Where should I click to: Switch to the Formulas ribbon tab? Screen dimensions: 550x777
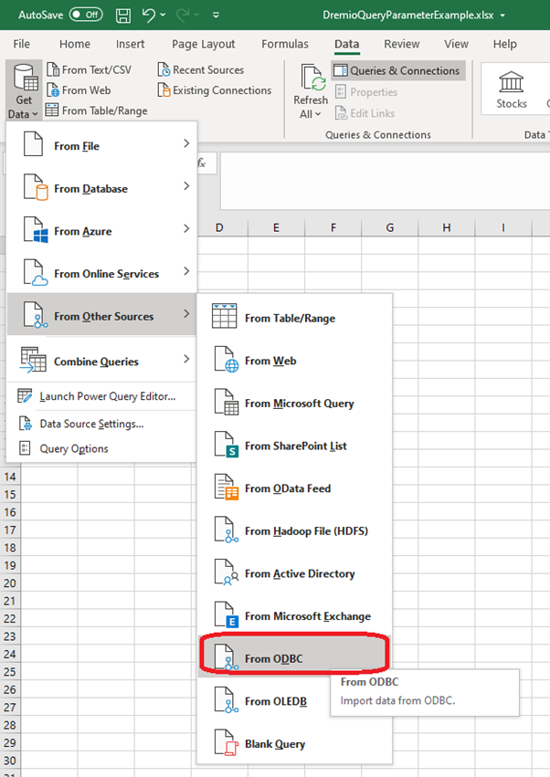pyautogui.click(x=285, y=44)
